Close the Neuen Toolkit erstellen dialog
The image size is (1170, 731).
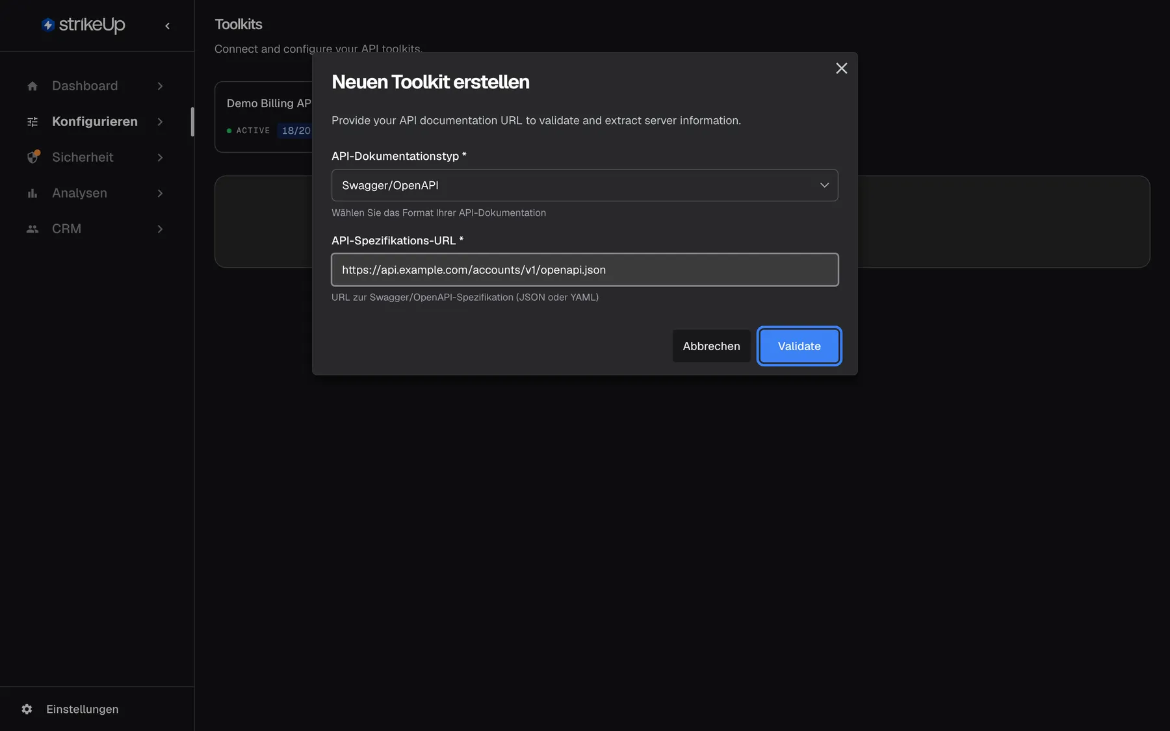(x=842, y=68)
